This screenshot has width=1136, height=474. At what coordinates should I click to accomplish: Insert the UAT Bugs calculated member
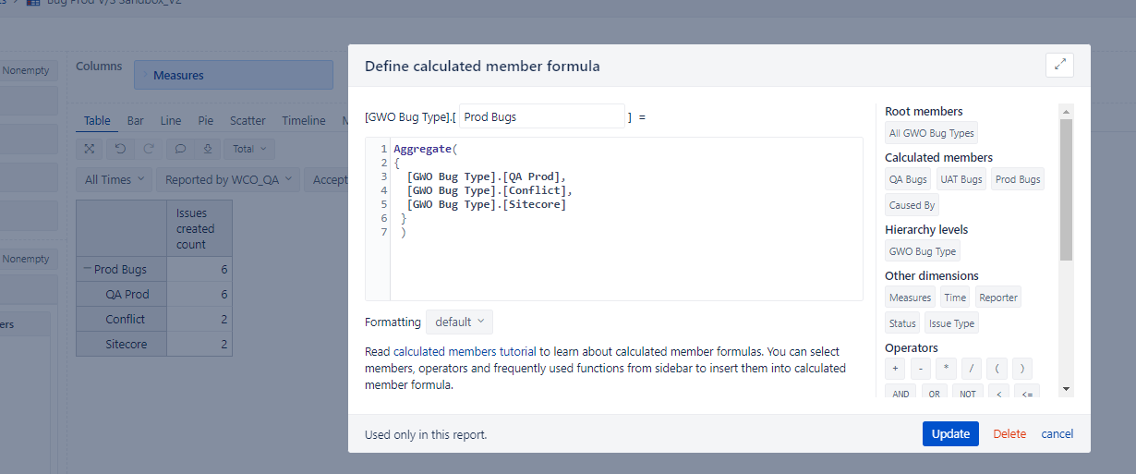point(961,179)
